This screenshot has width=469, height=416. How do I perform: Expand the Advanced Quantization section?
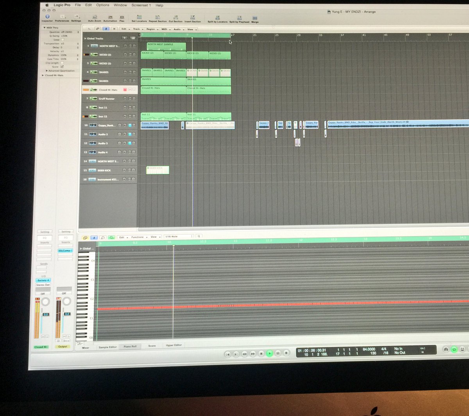point(46,71)
